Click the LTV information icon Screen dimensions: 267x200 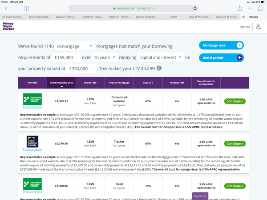coord(159,68)
